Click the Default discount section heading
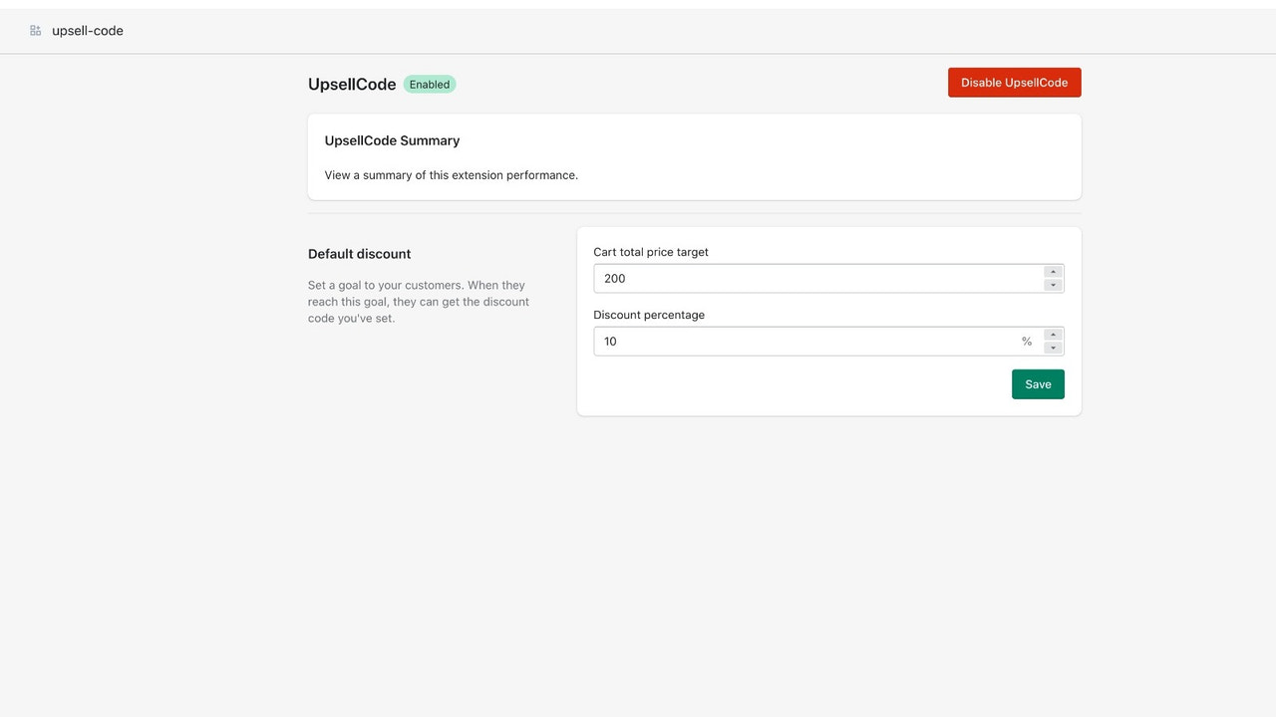 tap(359, 254)
